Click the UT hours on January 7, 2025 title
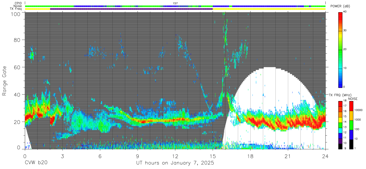 (x=175, y=163)
